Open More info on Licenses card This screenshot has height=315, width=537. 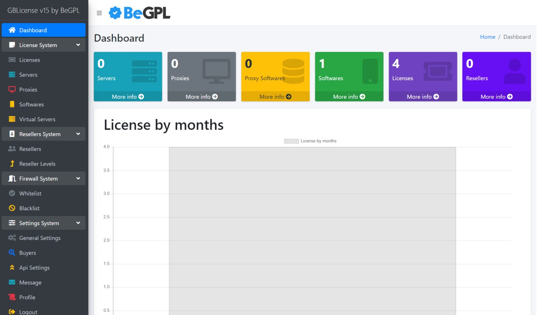tap(423, 97)
